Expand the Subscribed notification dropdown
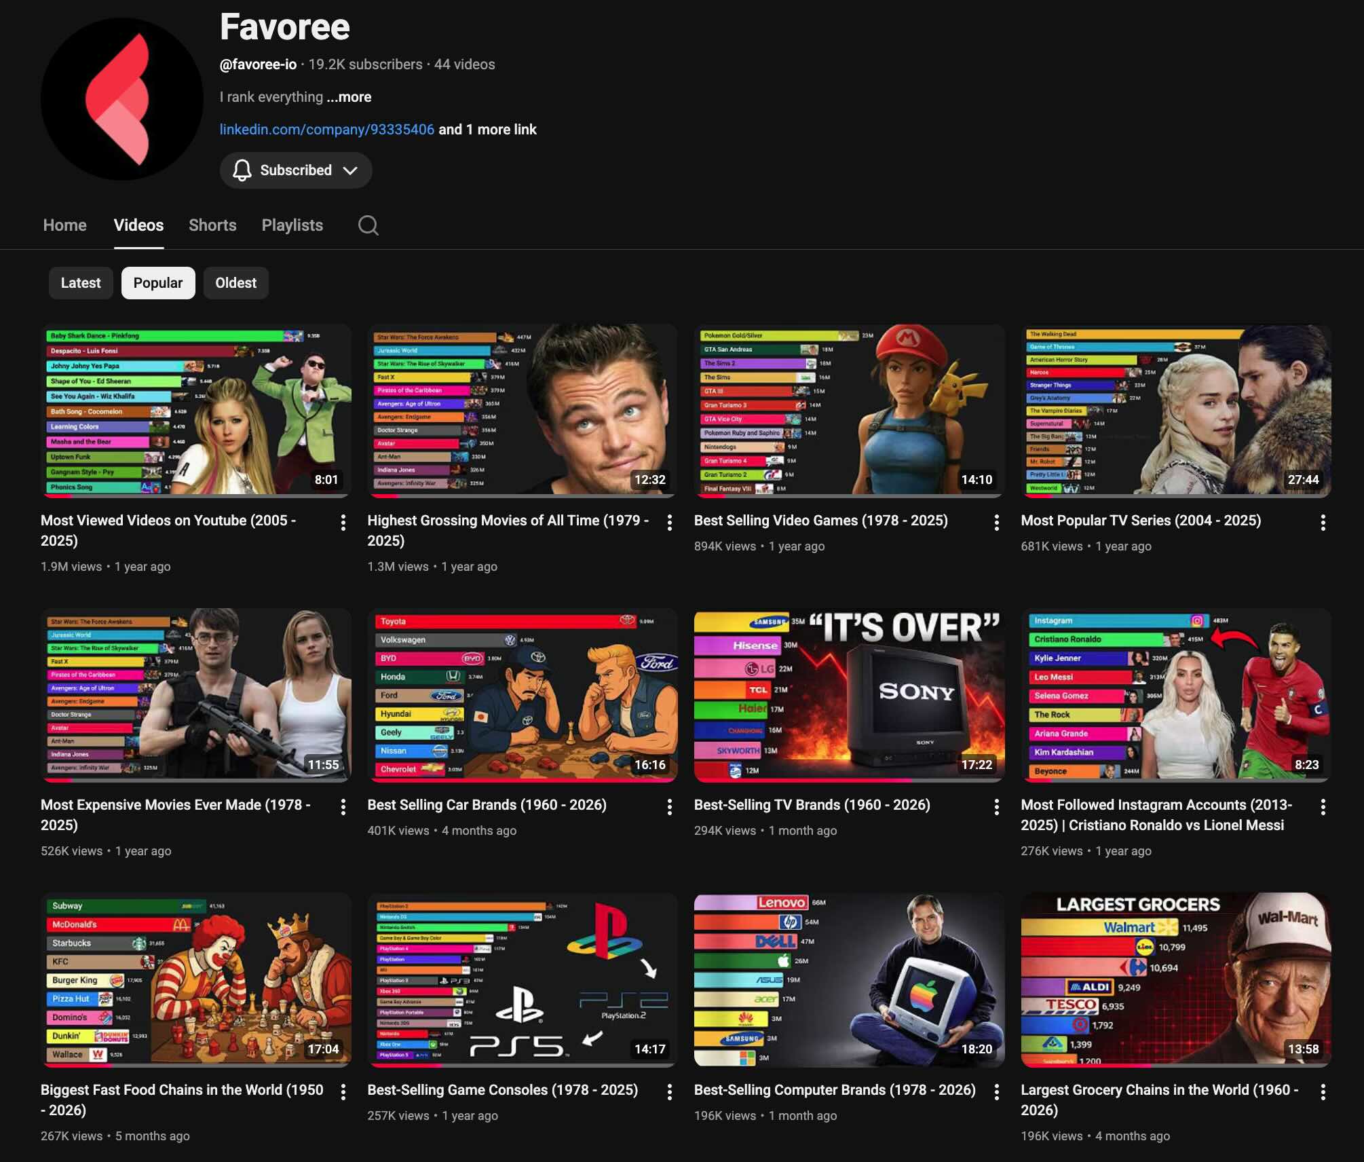 coord(296,170)
